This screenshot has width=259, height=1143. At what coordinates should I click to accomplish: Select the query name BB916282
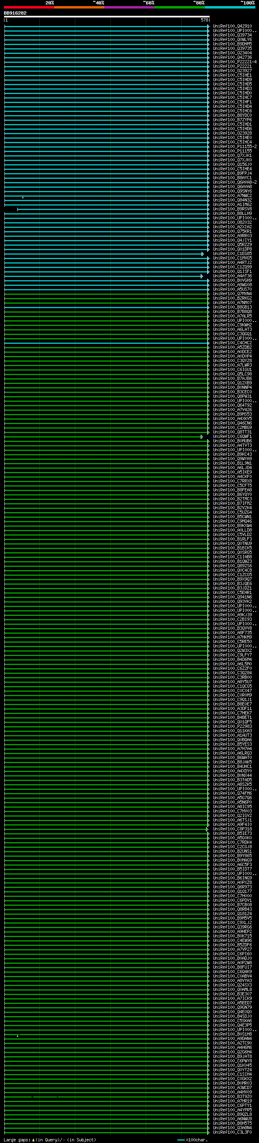tap(15, 13)
